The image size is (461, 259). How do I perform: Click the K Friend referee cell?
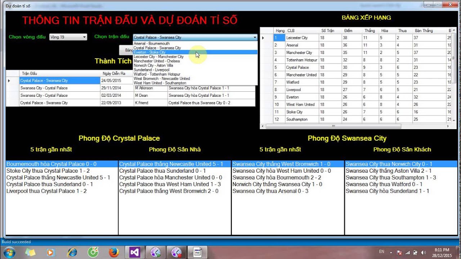coord(151,103)
